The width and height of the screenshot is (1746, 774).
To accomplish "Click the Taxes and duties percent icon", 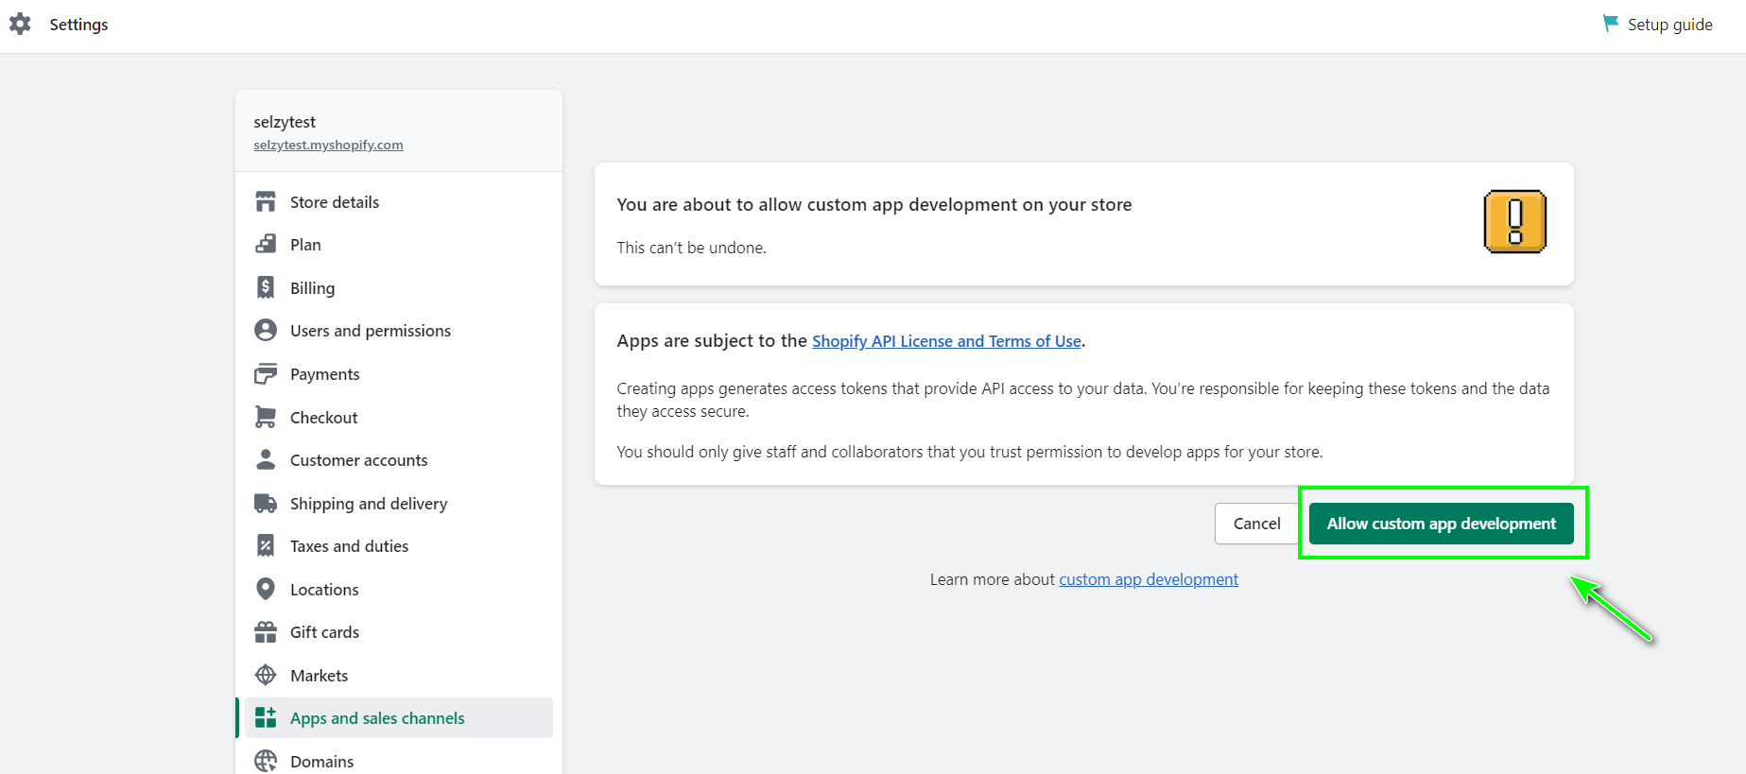I will 266,545.
